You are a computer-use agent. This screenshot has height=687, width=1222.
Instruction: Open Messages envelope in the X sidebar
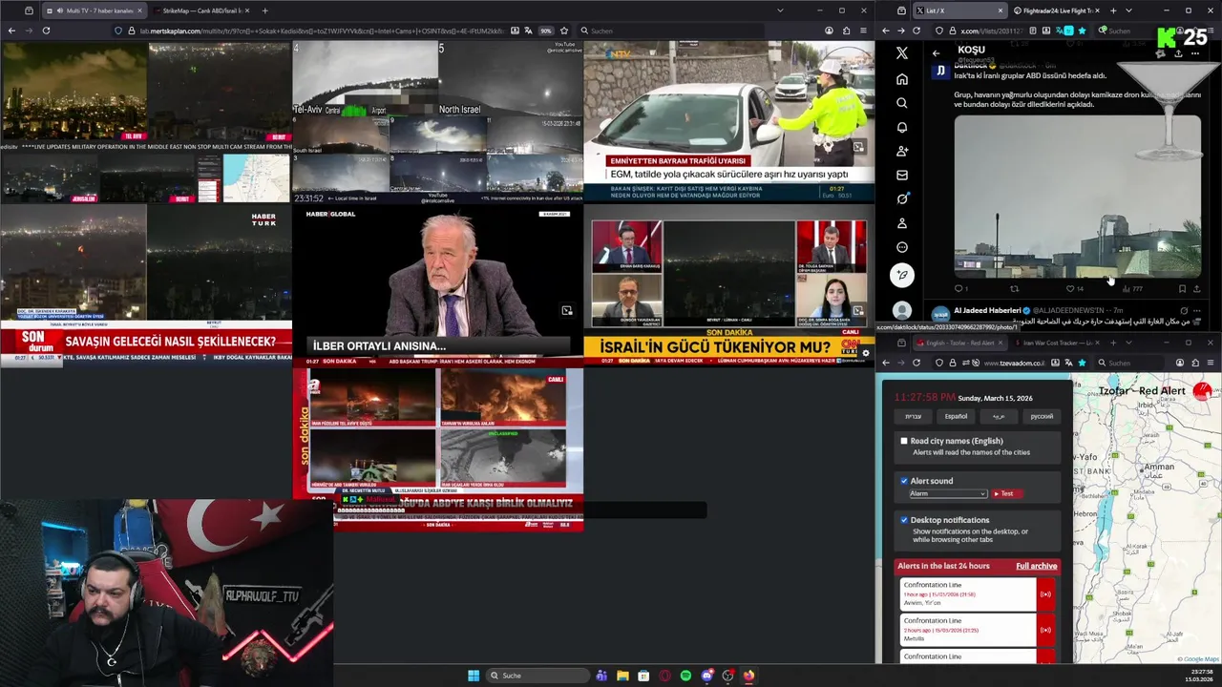click(902, 175)
